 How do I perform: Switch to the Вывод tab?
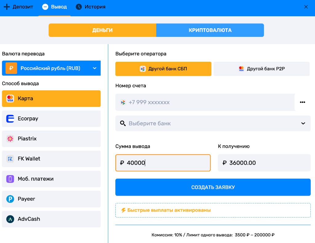coord(54,6)
